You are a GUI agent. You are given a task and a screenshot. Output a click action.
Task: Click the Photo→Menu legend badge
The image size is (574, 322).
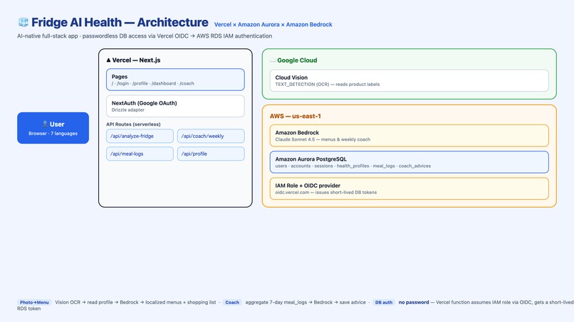(x=34, y=302)
